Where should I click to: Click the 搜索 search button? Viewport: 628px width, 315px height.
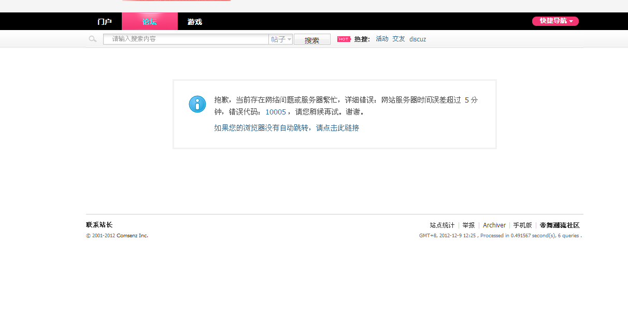(x=312, y=39)
